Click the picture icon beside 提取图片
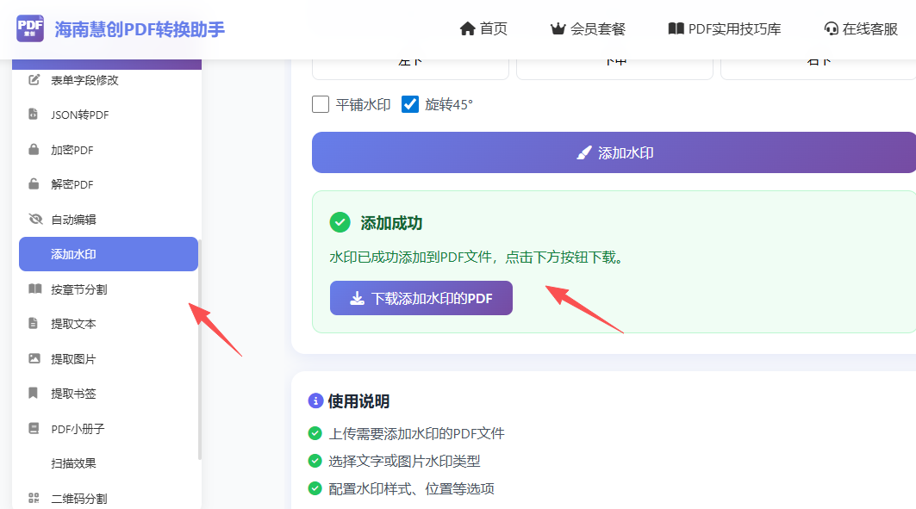The height and width of the screenshot is (509, 916). 34,358
